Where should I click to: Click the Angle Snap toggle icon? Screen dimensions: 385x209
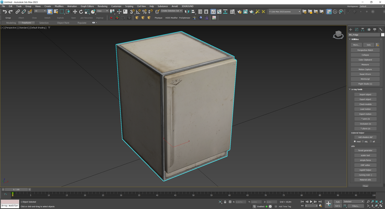(x=138, y=12)
